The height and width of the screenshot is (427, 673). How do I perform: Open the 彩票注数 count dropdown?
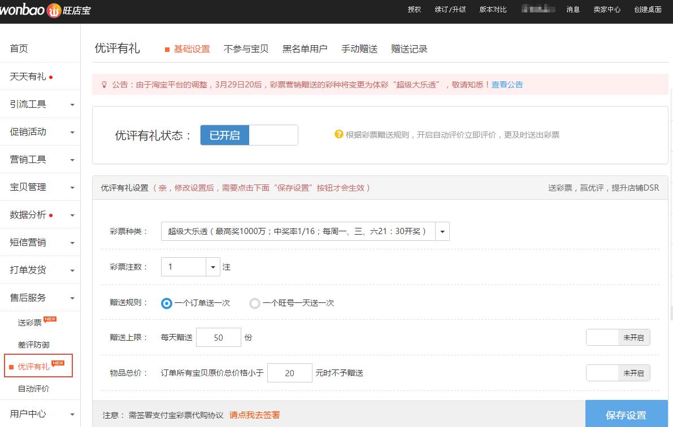point(213,266)
